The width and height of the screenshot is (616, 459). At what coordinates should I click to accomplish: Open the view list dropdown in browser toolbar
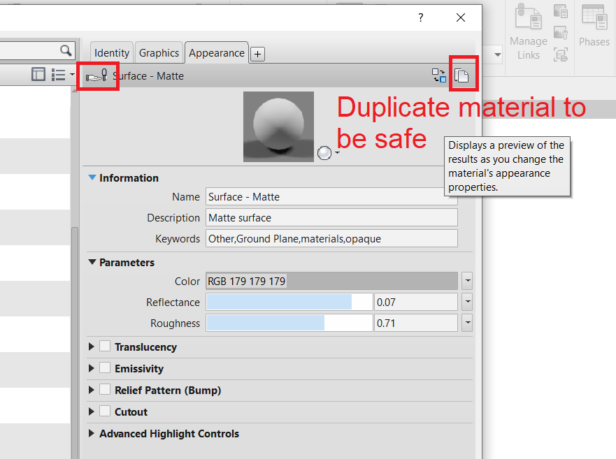71,74
